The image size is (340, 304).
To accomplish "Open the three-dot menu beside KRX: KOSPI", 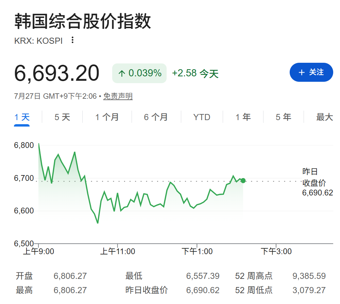I will tap(72, 40).
